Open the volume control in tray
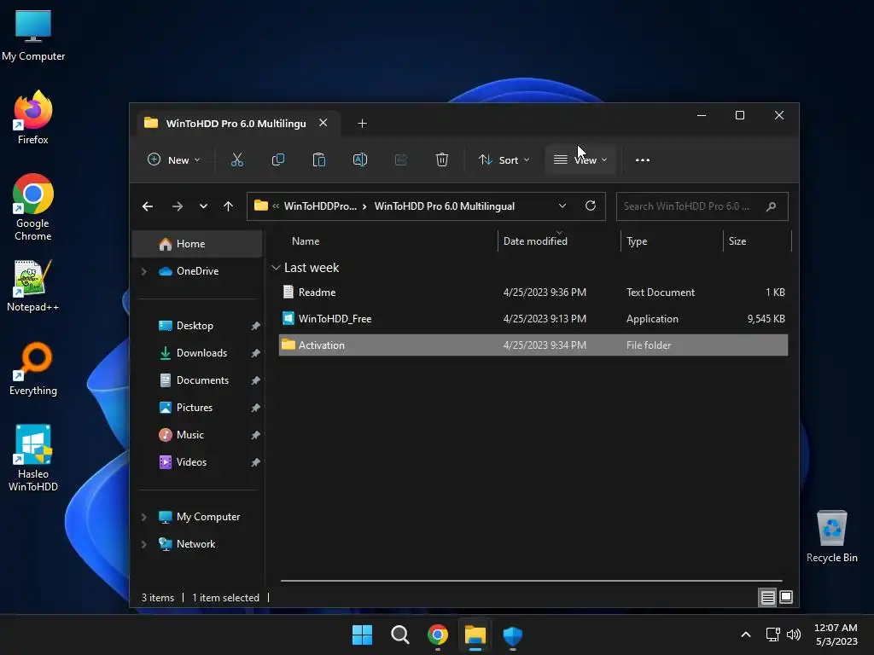874x655 pixels. click(x=794, y=635)
